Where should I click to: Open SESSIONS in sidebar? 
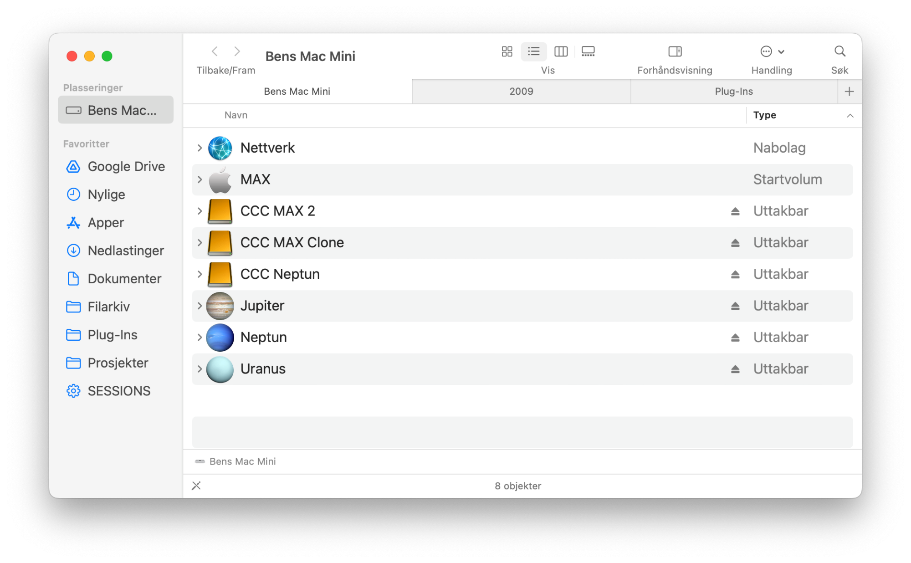[116, 391]
